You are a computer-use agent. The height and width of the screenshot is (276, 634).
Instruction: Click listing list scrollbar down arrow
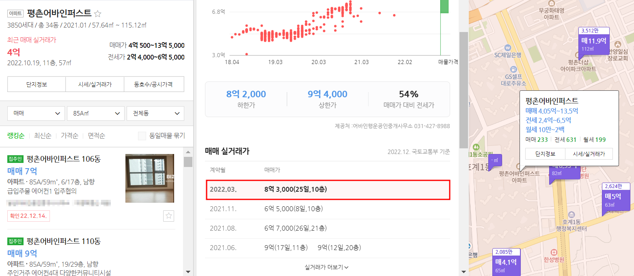tap(188, 272)
